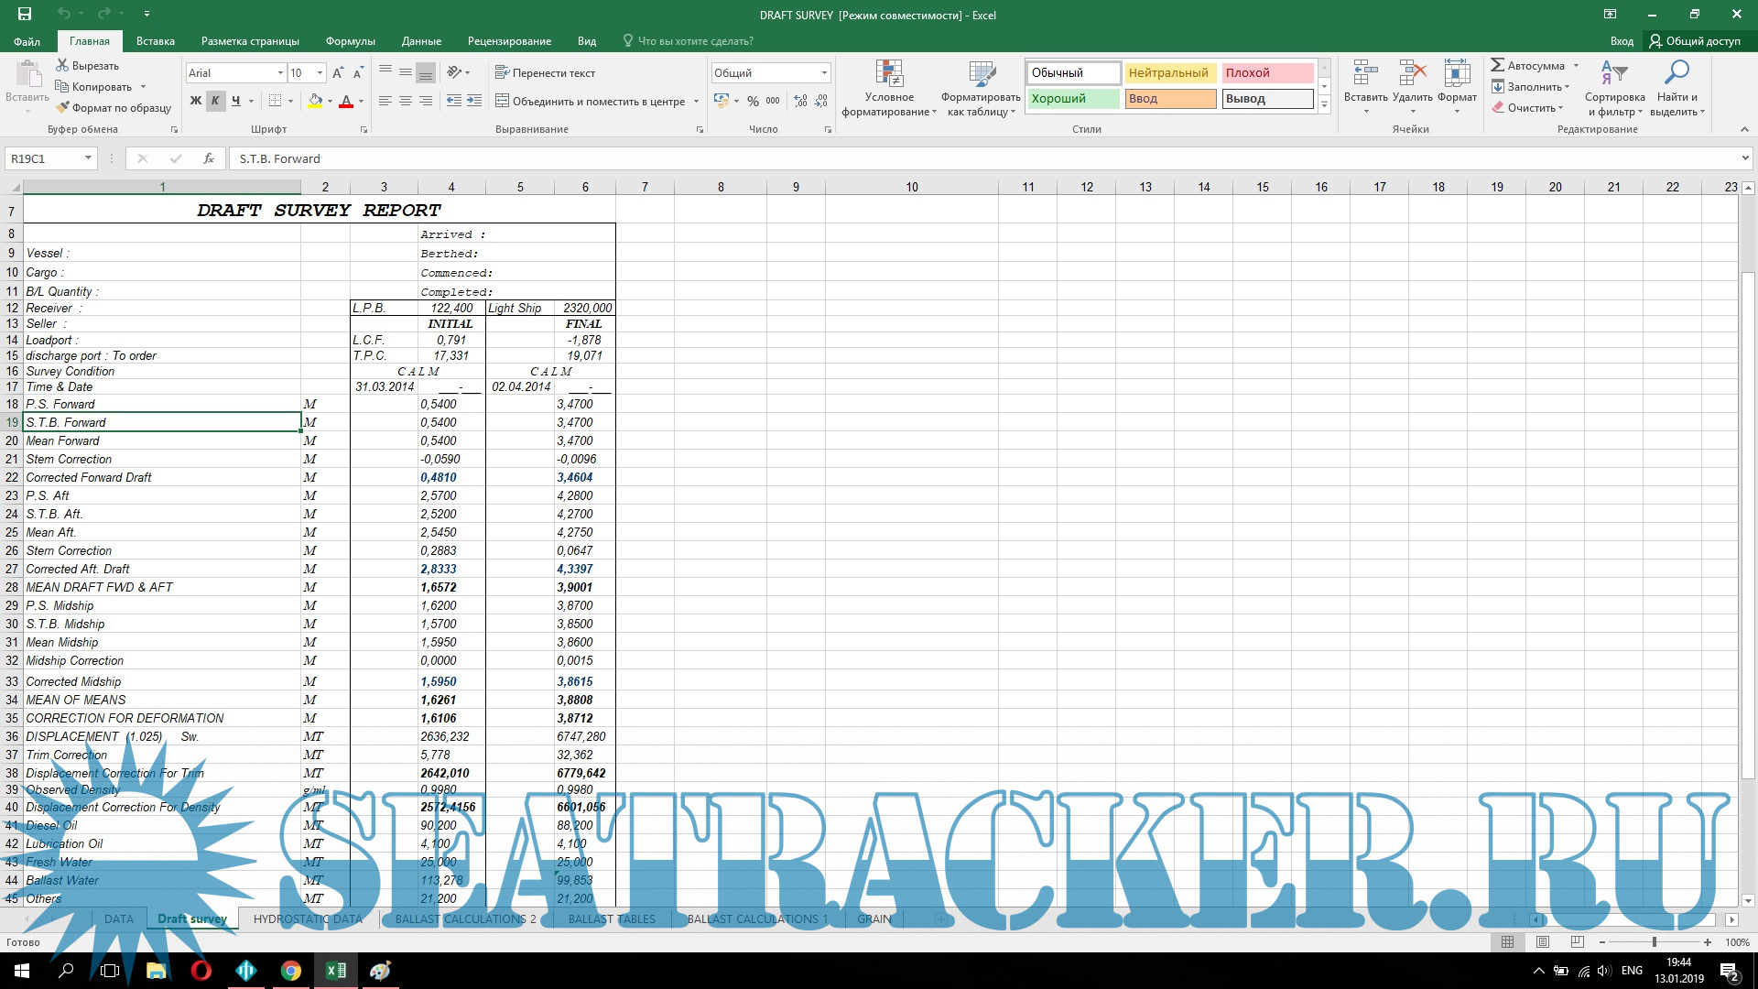
Task: Open the Name Box dropdown arrow
Action: 88,158
